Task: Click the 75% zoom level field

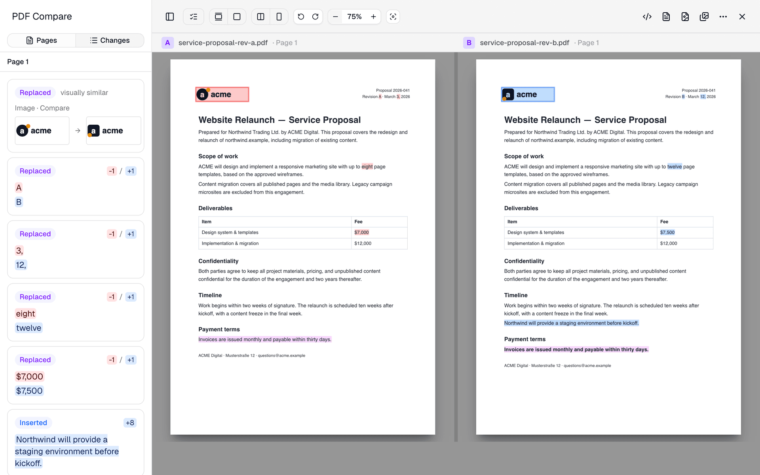Action: [354, 17]
